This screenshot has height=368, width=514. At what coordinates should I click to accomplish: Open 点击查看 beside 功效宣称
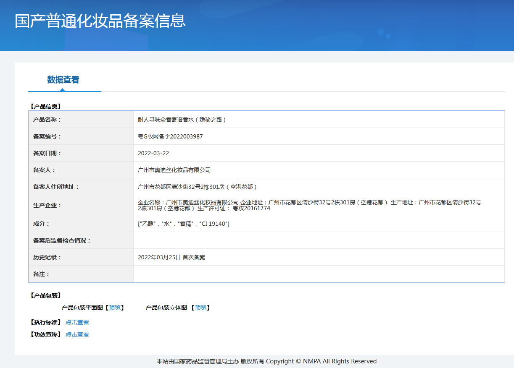tap(77, 334)
